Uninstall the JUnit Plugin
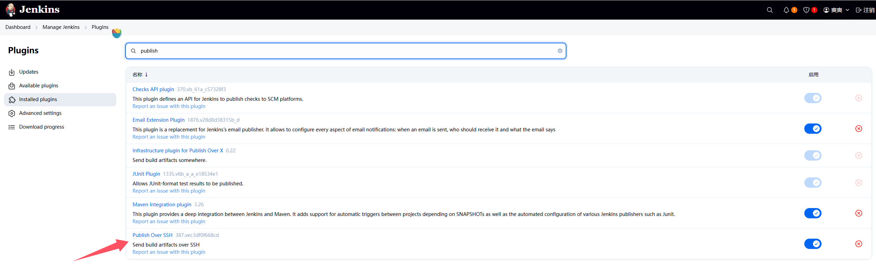This screenshot has height=272, width=876. tap(859, 183)
